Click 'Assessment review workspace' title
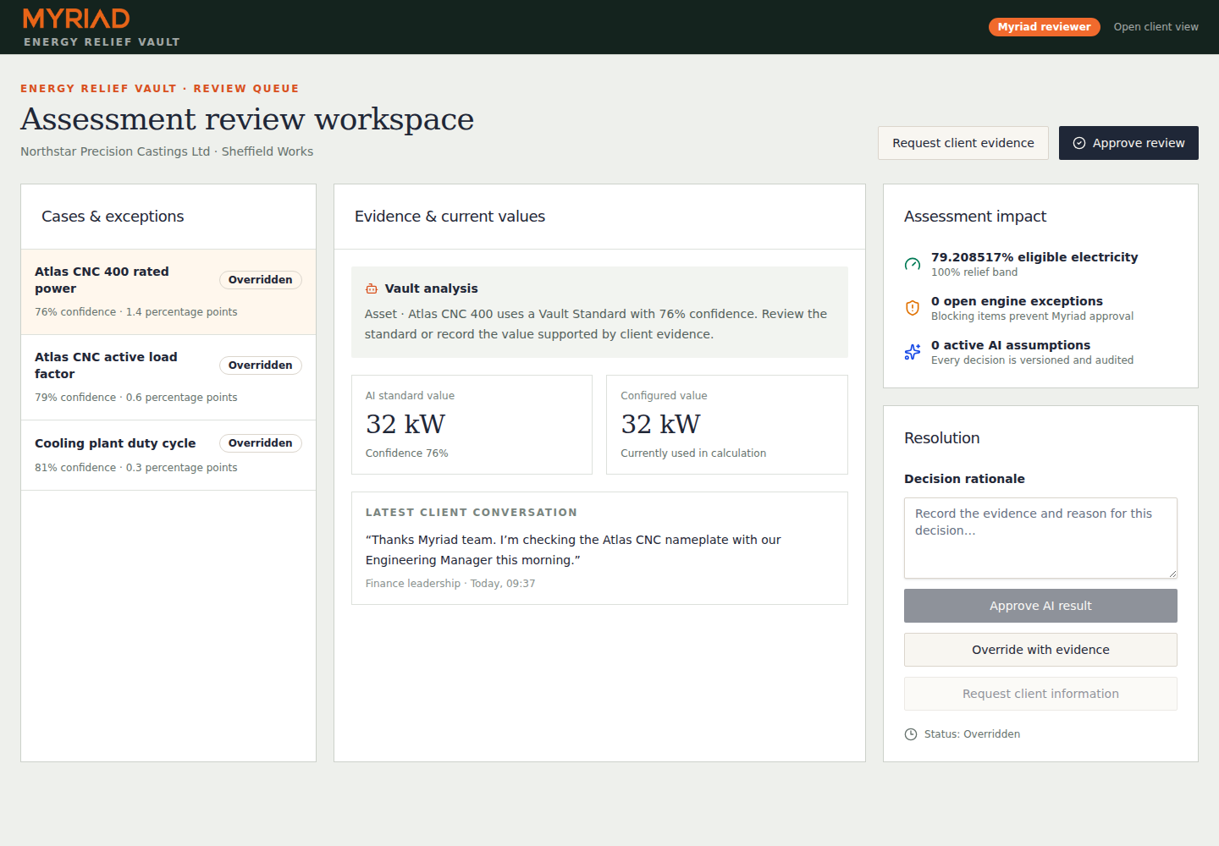 (247, 119)
